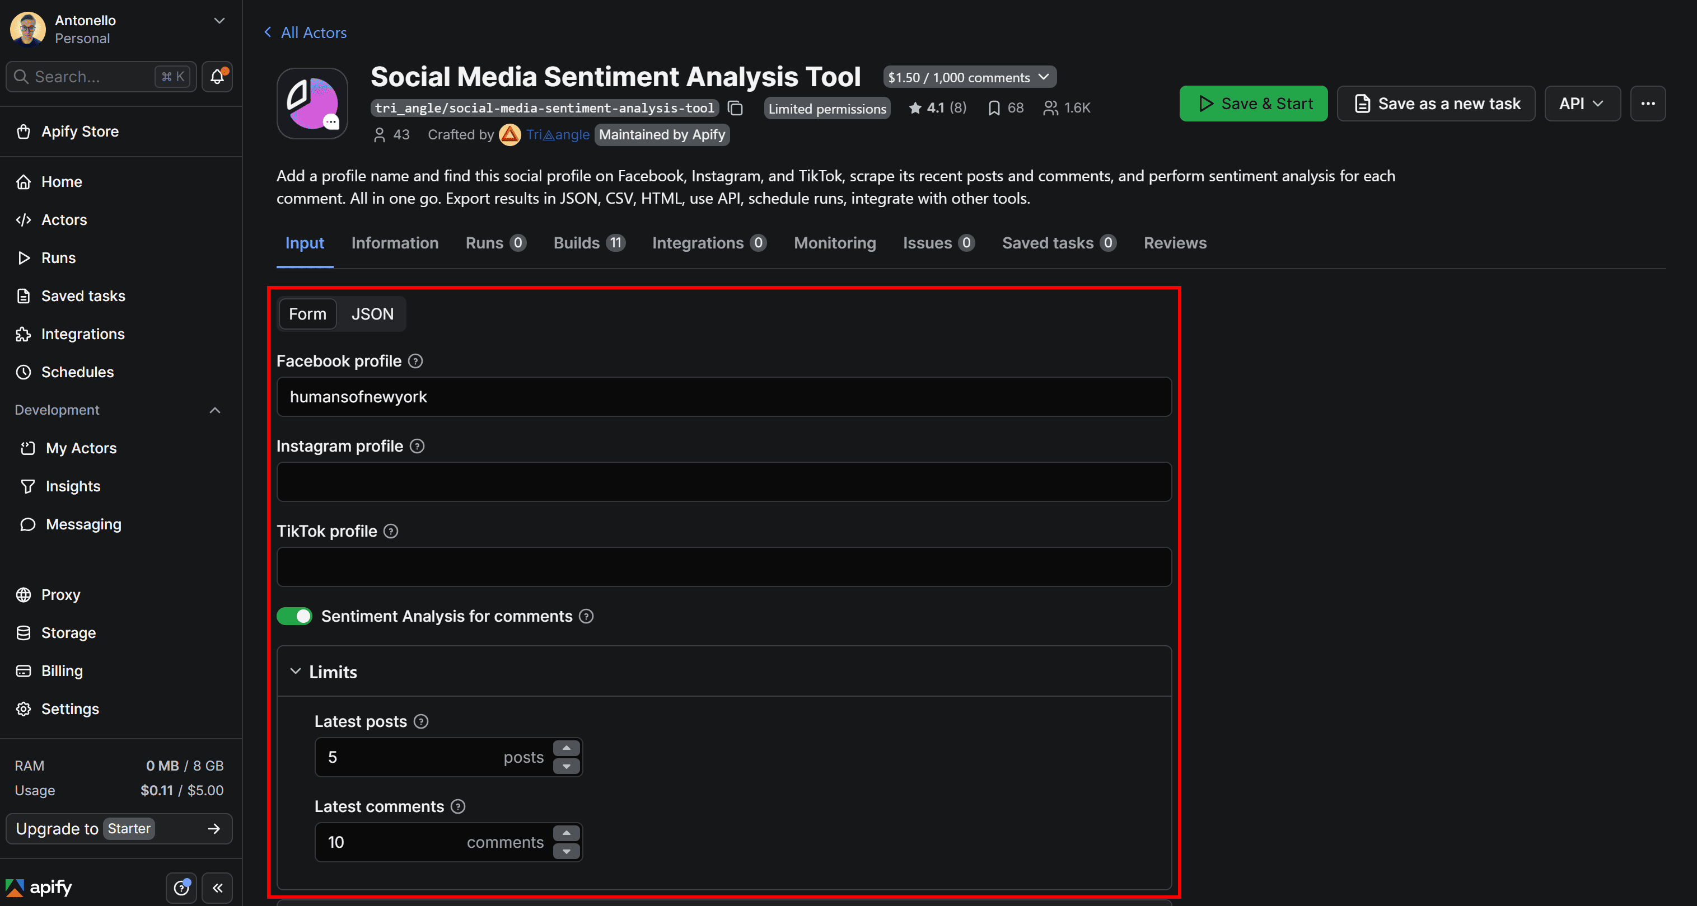Disable Sentiment Analysis for comments
The width and height of the screenshot is (1697, 906).
pos(294,616)
